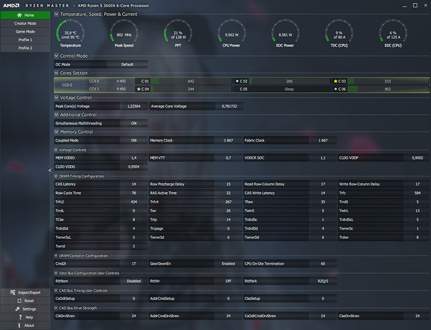Screen dimensions: 431x330
Task: Collapse CAD Bus Timing User Controls
Action: 56,291
